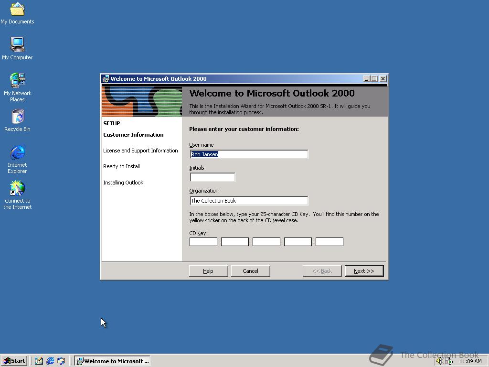The image size is (489, 367).
Task: Select the My Computer desktop icon
Action: (x=17, y=48)
